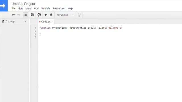Viewport: 182px width, 102px height.
Task: Debug the selected function with bug icon
Action: [51, 15]
